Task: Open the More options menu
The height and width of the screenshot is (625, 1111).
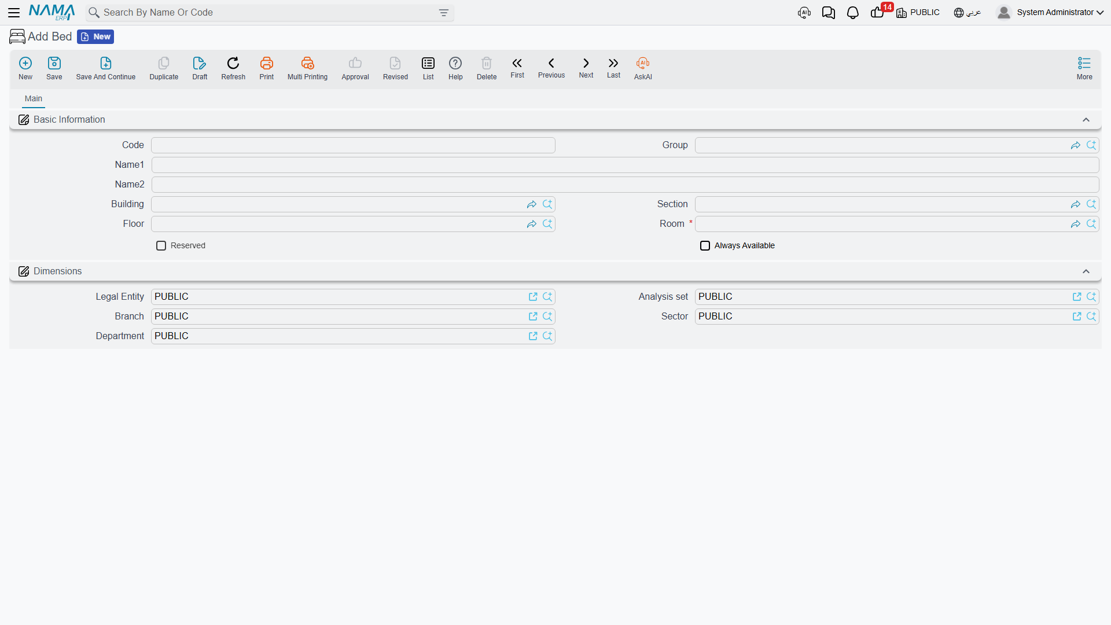Action: tap(1084, 68)
